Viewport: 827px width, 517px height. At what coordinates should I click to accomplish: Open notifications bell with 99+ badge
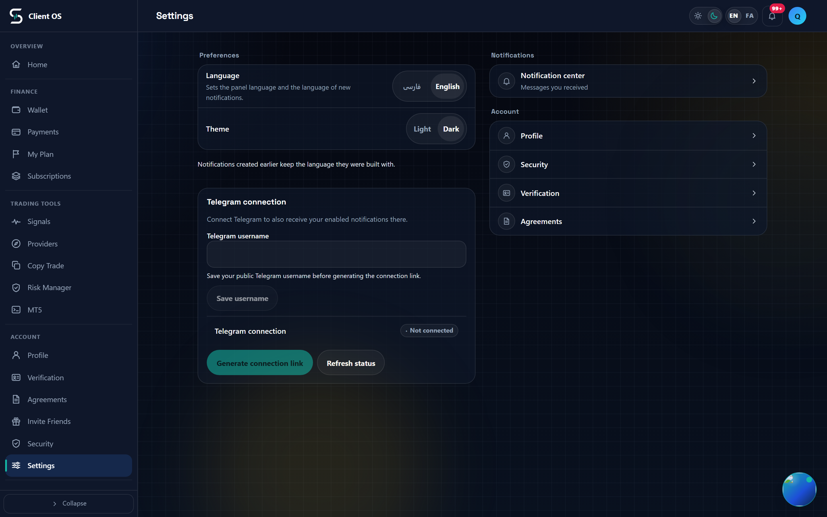(x=772, y=16)
